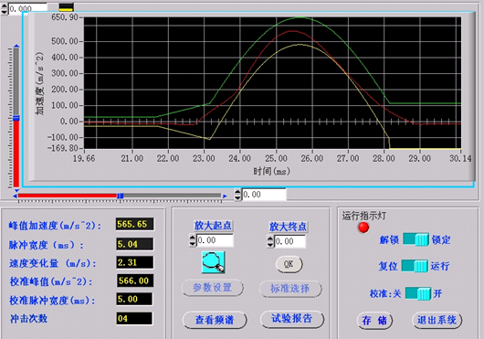Click the red running indicator light
The image size is (484, 339).
coord(363,228)
